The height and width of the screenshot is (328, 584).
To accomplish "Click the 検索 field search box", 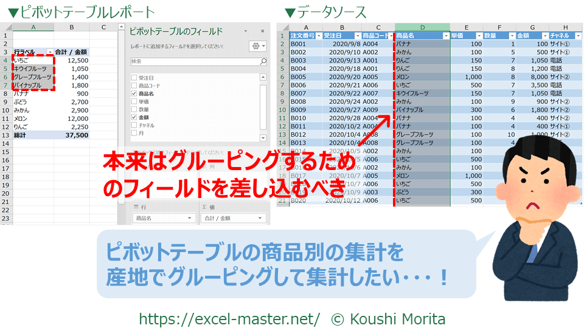I will 195,62.
